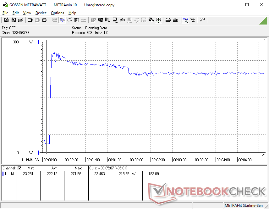Click the open folder icon

coord(21,20)
